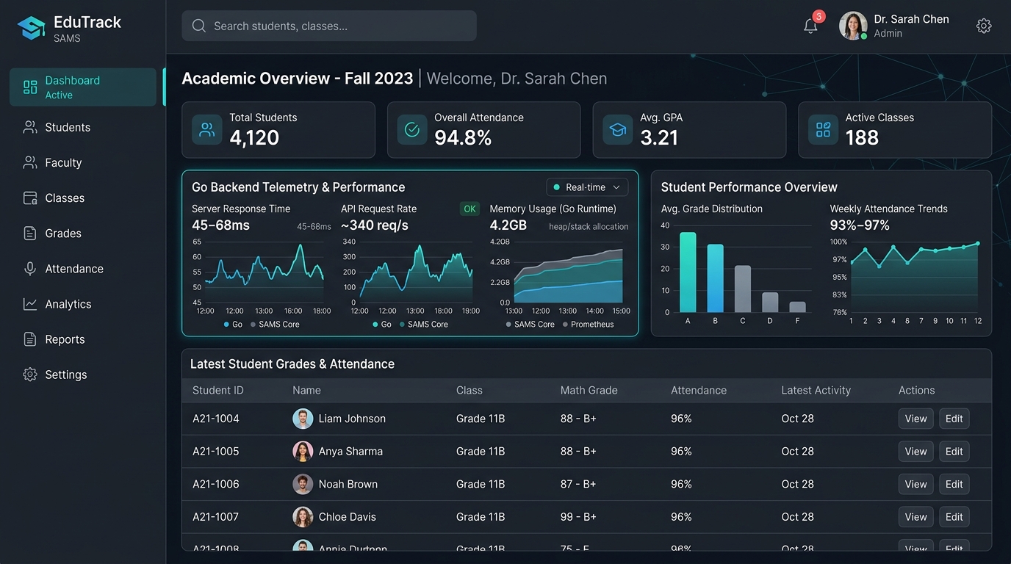Open the header settings gear
1011x564 pixels.
point(984,26)
